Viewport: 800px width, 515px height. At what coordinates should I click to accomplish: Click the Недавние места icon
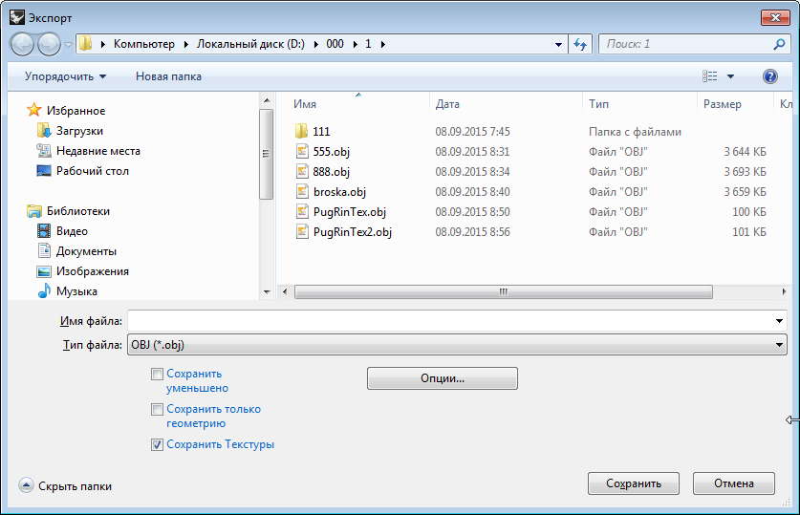[44, 150]
